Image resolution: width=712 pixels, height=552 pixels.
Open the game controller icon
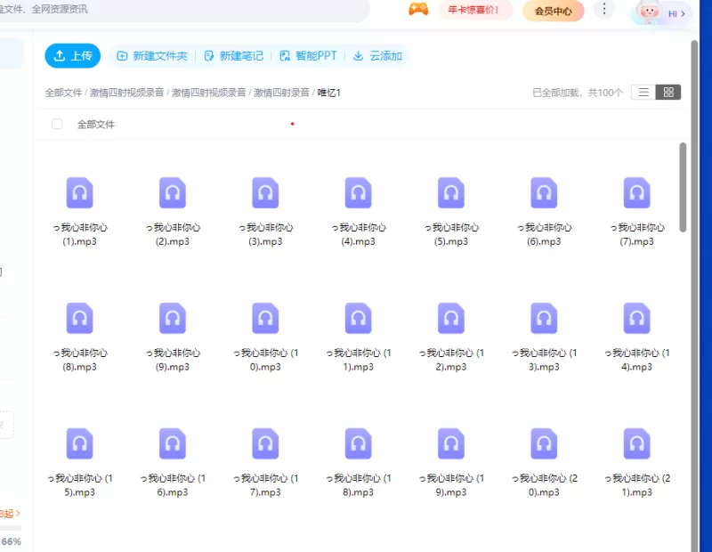tap(418, 9)
